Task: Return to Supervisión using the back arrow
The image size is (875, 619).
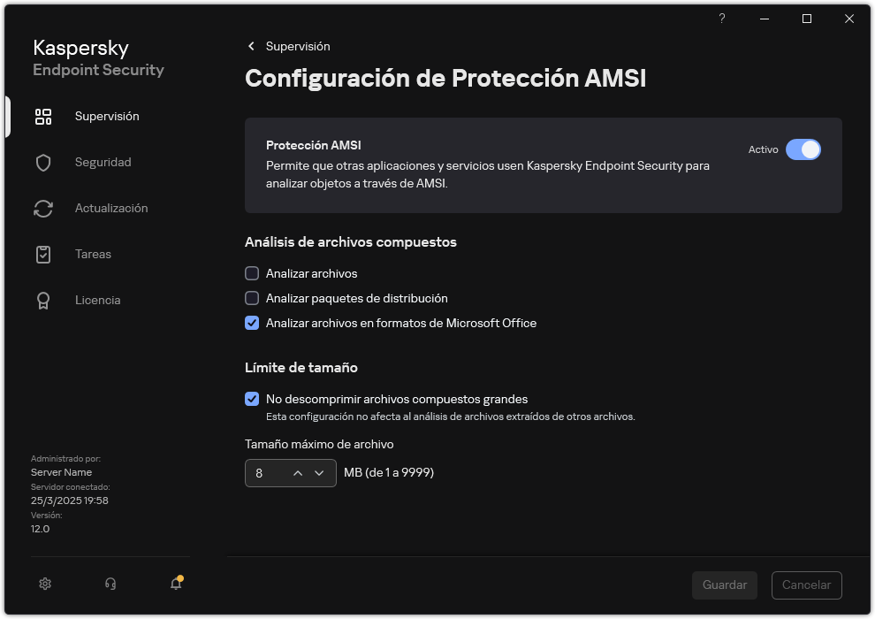Action: pyautogui.click(x=250, y=46)
